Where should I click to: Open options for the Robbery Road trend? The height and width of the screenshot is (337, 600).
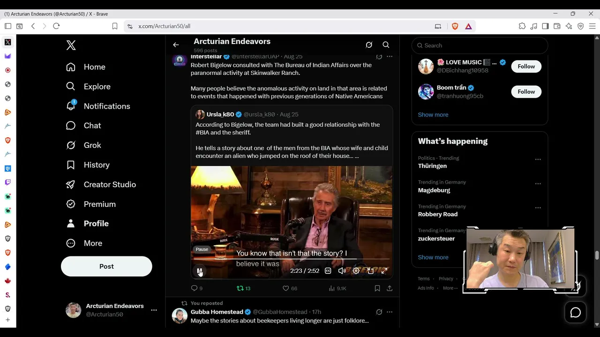click(x=538, y=208)
